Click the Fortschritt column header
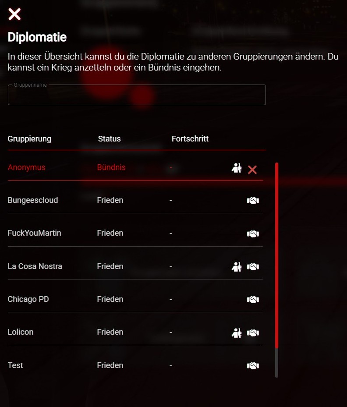 click(190, 139)
